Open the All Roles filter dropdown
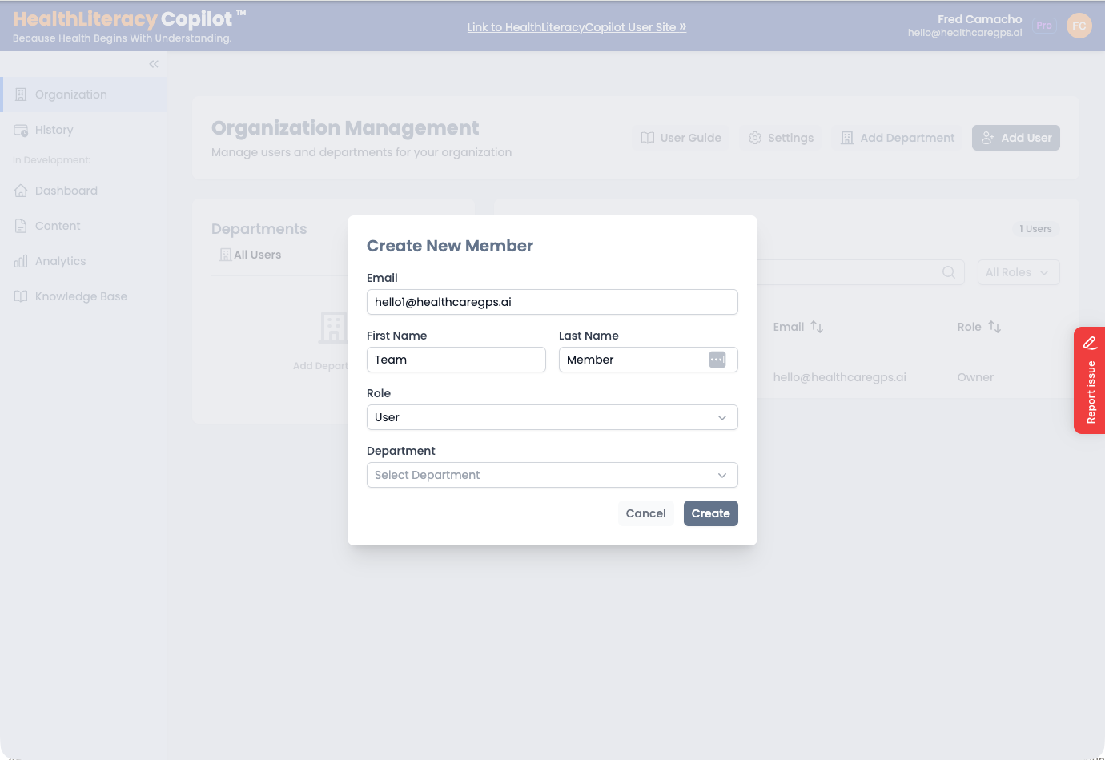Image resolution: width=1105 pixels, height=760 pixels. (1018, 272)
